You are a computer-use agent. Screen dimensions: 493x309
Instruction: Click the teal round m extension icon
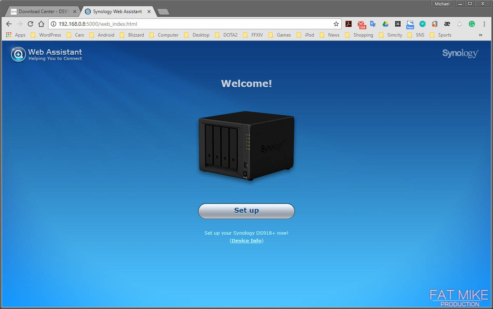tap(423, 24)
